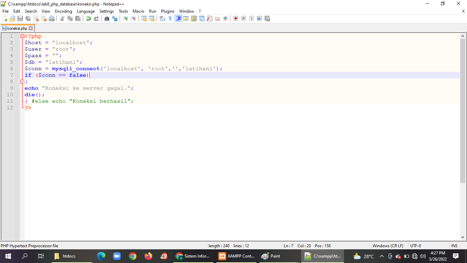Toggle word wrap

[162, 18]
